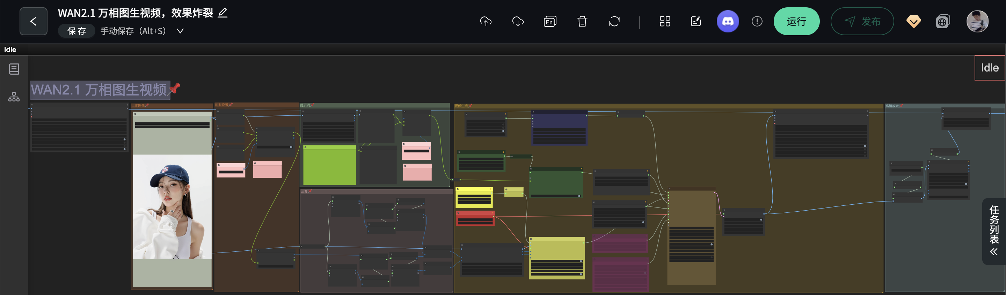This screenshot has width=1006, height=295.
Task: Open the note editing icon
Action: 696,21
